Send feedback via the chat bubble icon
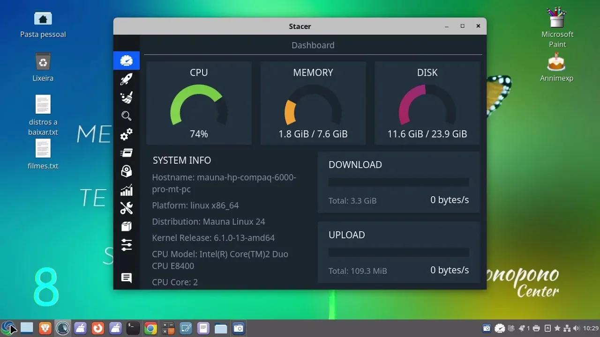 [126, 278]
